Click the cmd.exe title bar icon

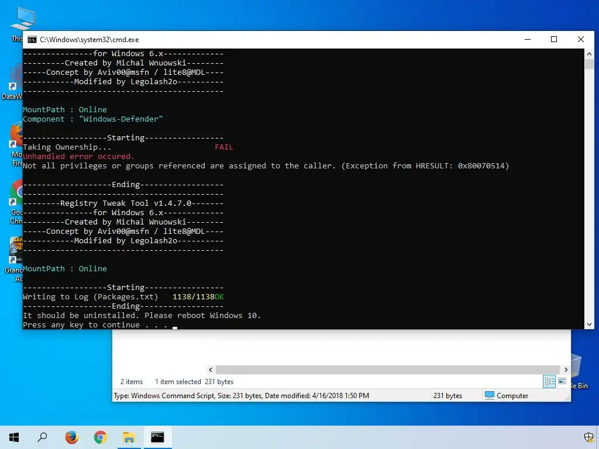click(x=32, y=40)
